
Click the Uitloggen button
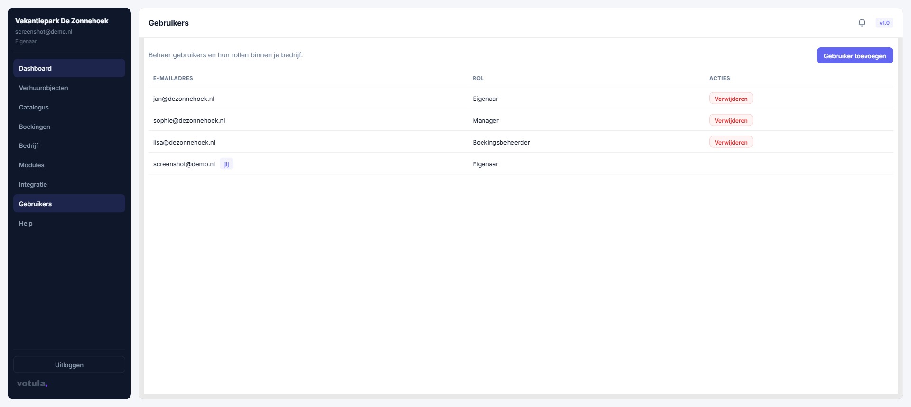[69, 365]
